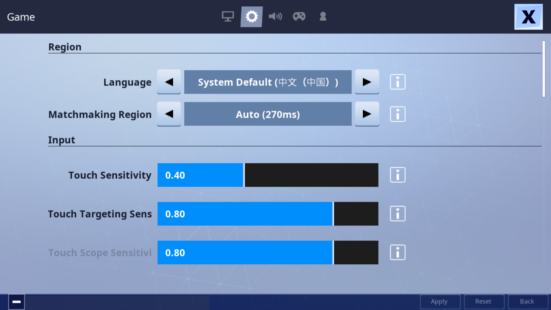
Task: Select previous Language option
Action: 169,82
